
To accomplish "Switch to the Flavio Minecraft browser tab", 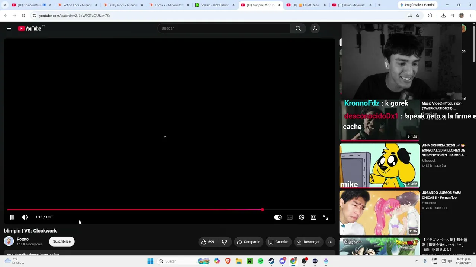I will (x=352, y=5).
